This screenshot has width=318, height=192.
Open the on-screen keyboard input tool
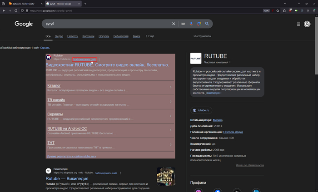183,24
